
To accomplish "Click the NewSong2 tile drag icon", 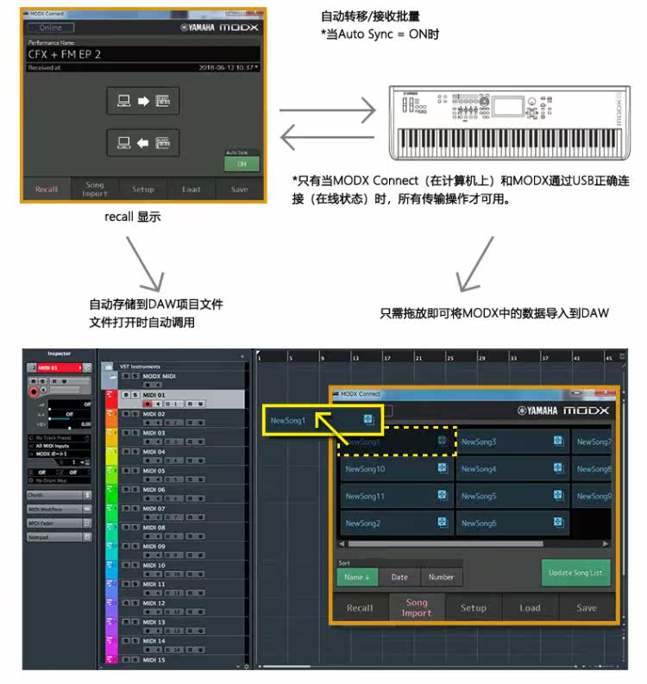I will [443, 522].
